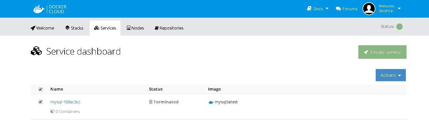The height and width of the screenshot is (122, 429).
Task: Uncheck the mysql-169ac3cc row checkbox
Action: tap(40, 102)
